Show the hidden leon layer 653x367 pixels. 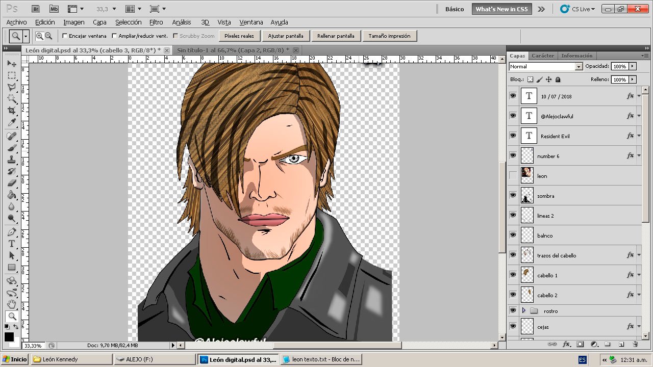pyautogui.click(x=513, y=175)
